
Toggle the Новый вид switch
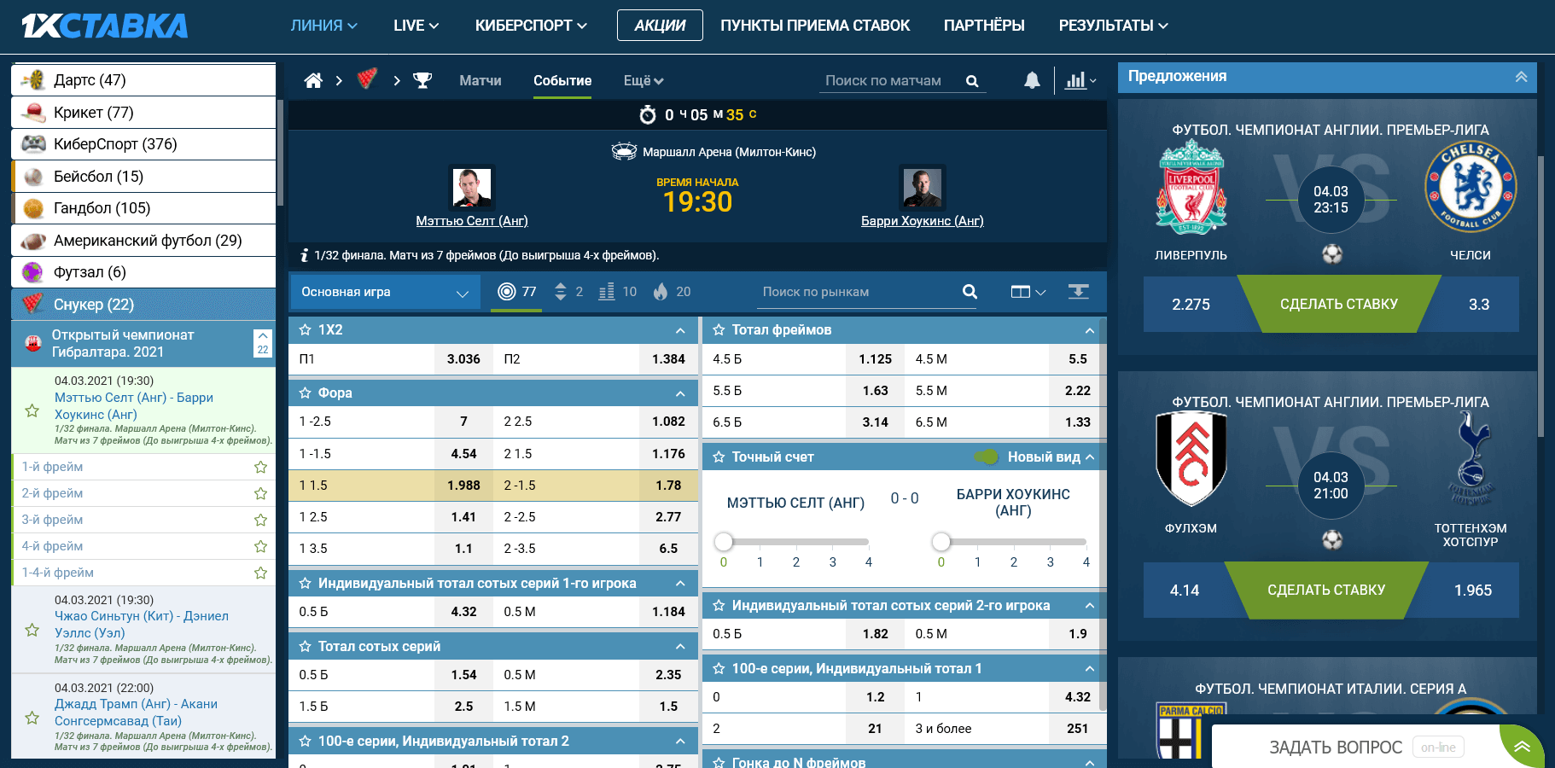[987, 457]
